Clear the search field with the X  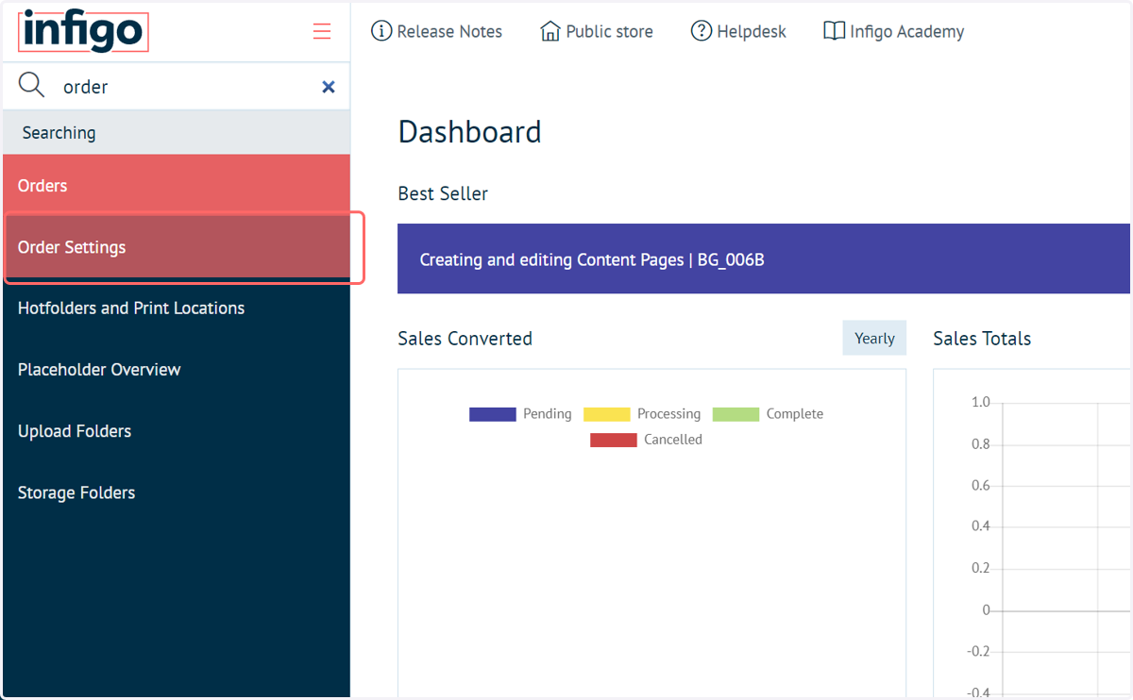point(329,87)
